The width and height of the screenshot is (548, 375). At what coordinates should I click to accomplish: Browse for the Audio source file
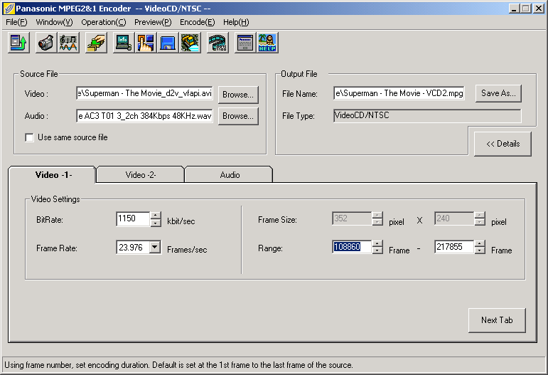coord(238,116)
